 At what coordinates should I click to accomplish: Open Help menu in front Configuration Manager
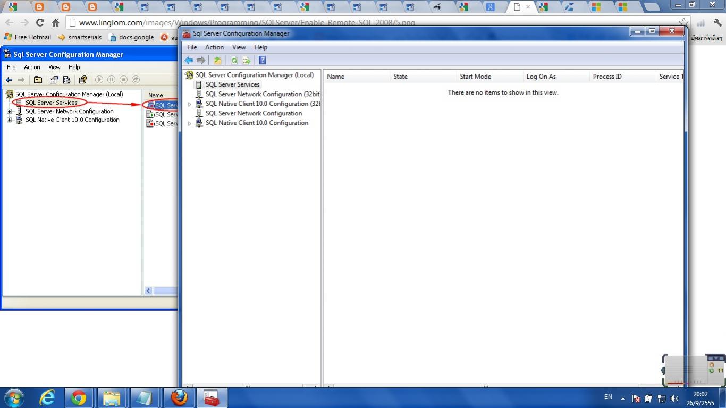(x=260, y=47)
